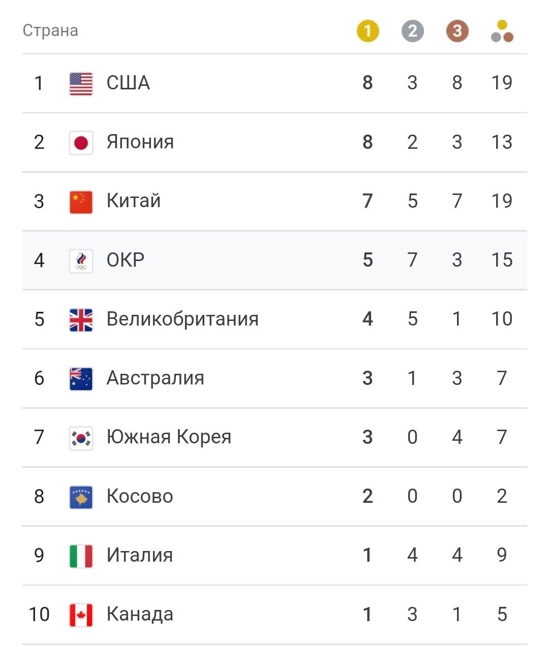Click the Страна column header
This screenshot has width=549, height=647.
pyautogui.click(x=50, y=30)
